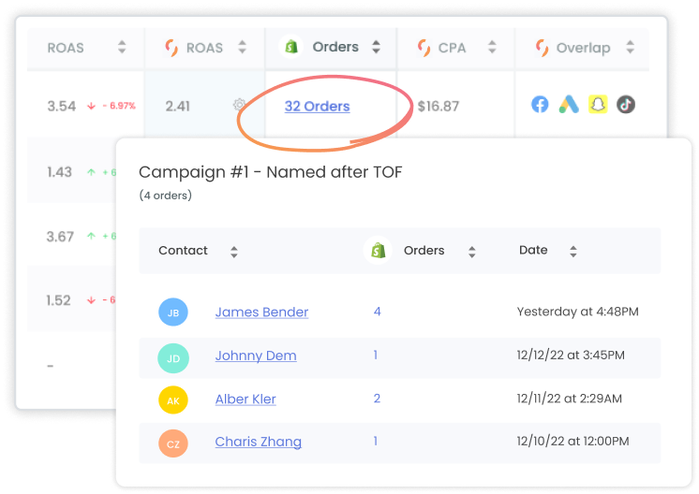Click the Snapchat icon in Overlap column
This screenshot has width=699, height=494.
[x=598, y=105]
